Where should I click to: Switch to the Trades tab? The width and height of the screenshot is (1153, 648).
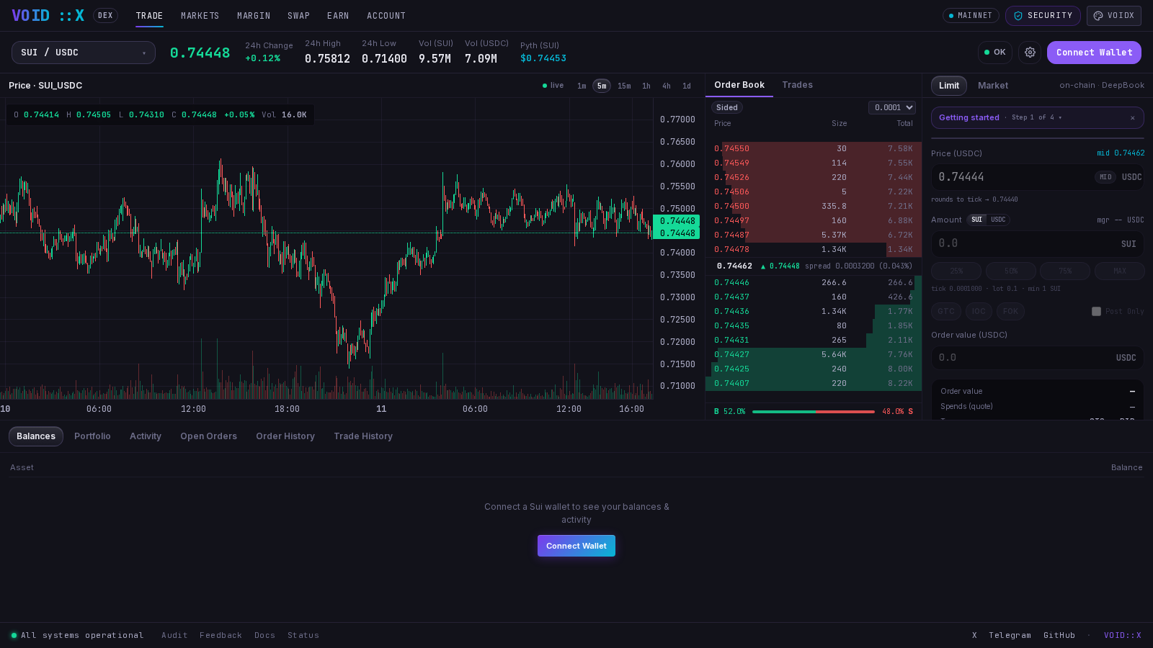tap(797, 85)
